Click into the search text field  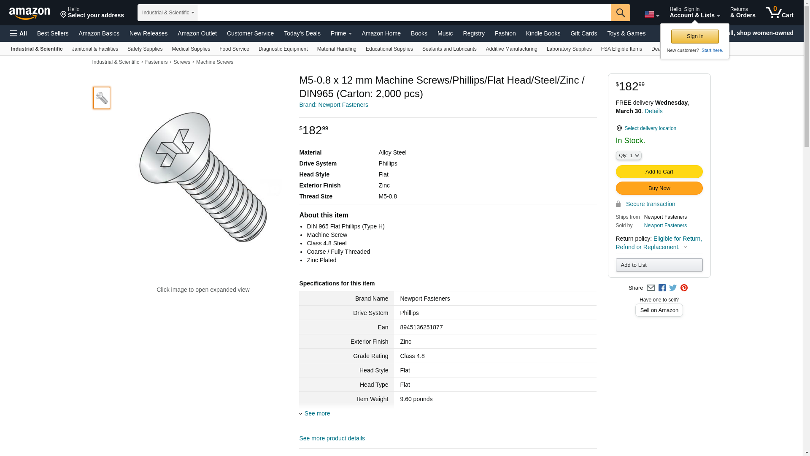(x=404, y=13)
